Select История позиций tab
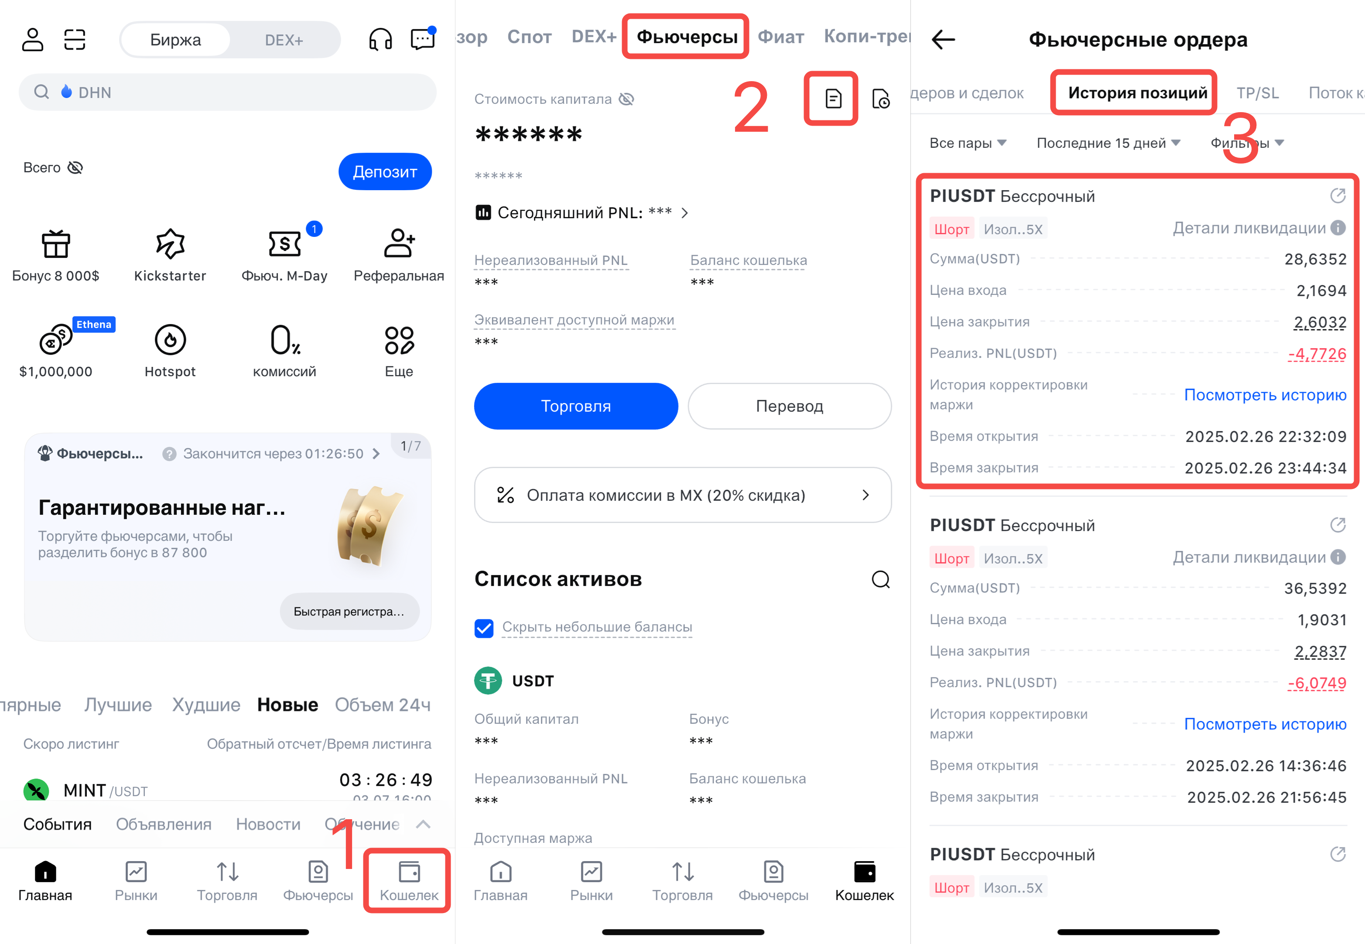Image resolution: width=1365 pixels, height=944 pixels. pos(1137,93)
